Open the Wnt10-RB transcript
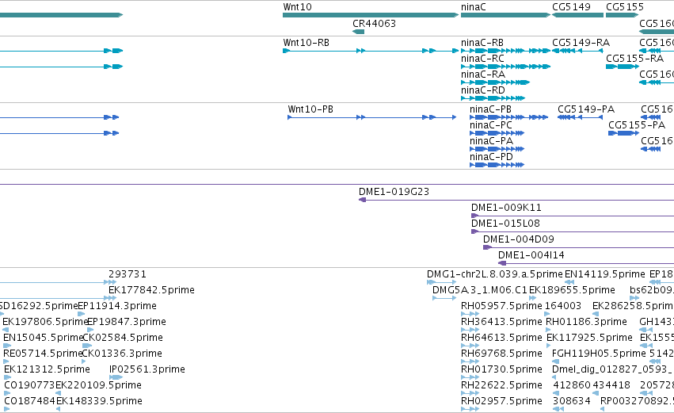The image size is (674, 413). click(371, 51)
